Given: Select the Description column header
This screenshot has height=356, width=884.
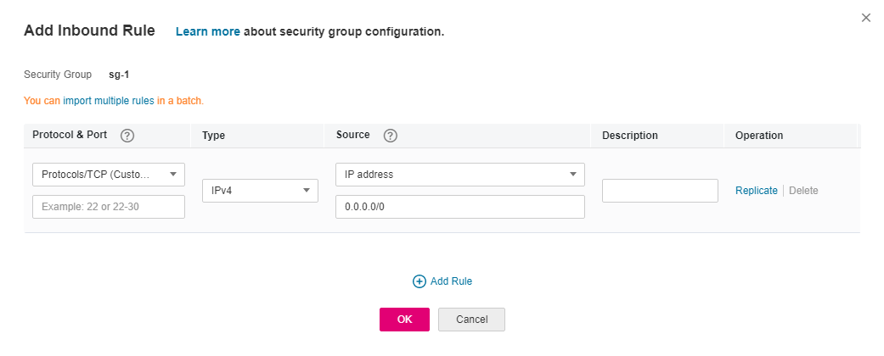Looking at the screenshot, I should click(630, 136).
